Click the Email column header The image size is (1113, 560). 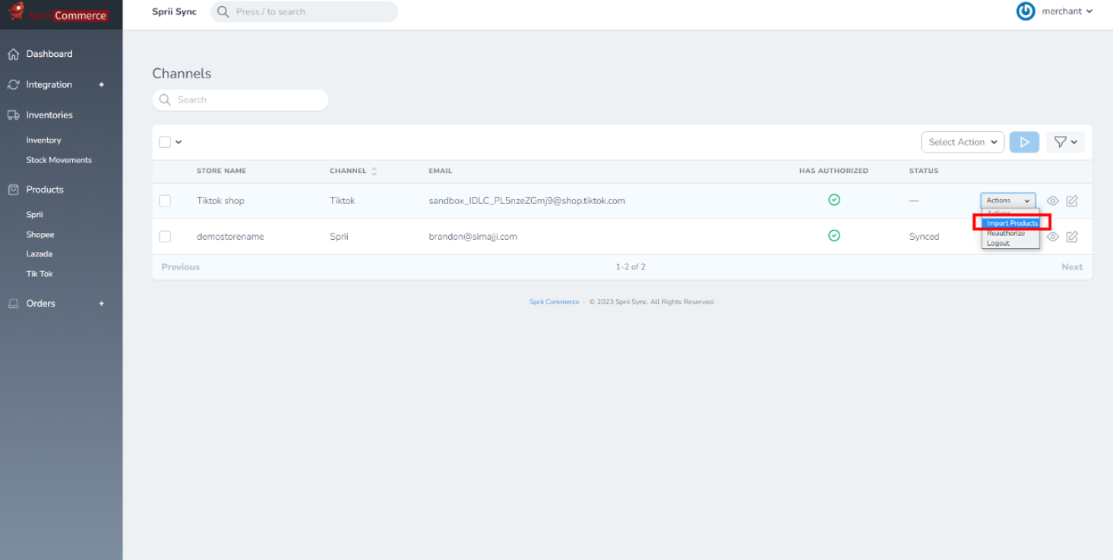click(x=440, y=171)
